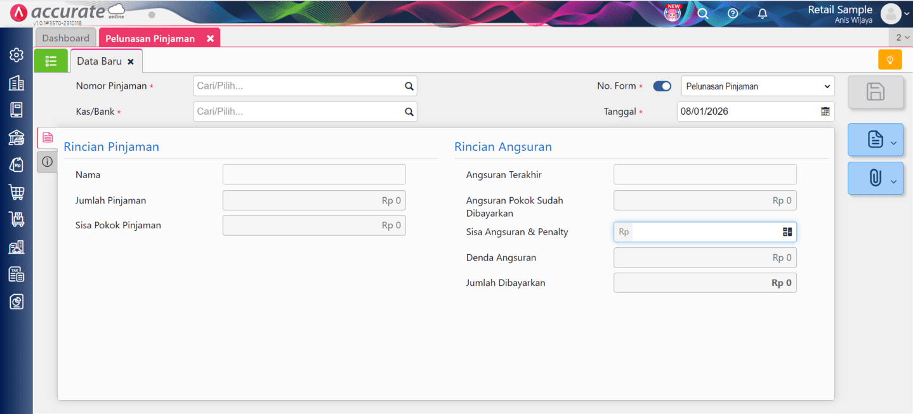Click the NEW mascot assistant icon
Viewport: 913px width, 414px height.
pos(673,13)
